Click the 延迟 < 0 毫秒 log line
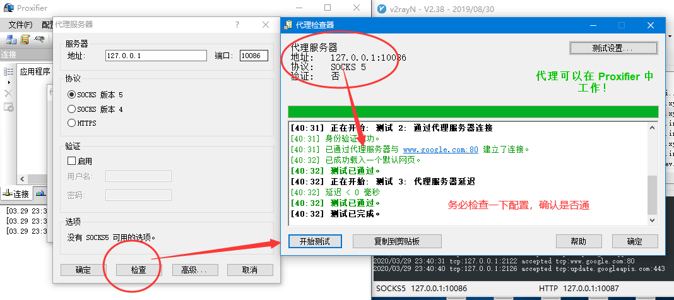Viewport: 674px width, 300px height. point(335,192)
